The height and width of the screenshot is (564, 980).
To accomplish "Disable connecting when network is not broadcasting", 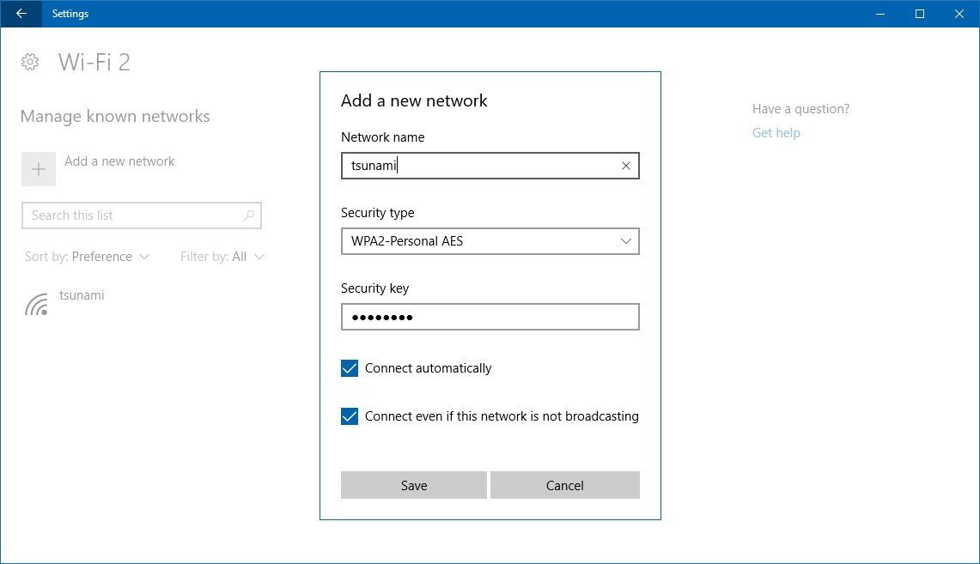I will (x=349, y=415).
